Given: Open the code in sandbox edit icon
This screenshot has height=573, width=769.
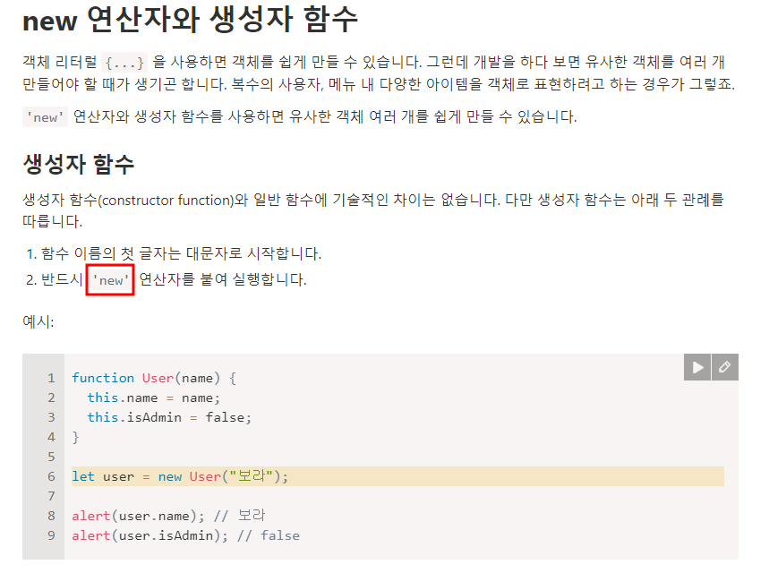Looking at the screenshot, I should [x=725, y=367].
